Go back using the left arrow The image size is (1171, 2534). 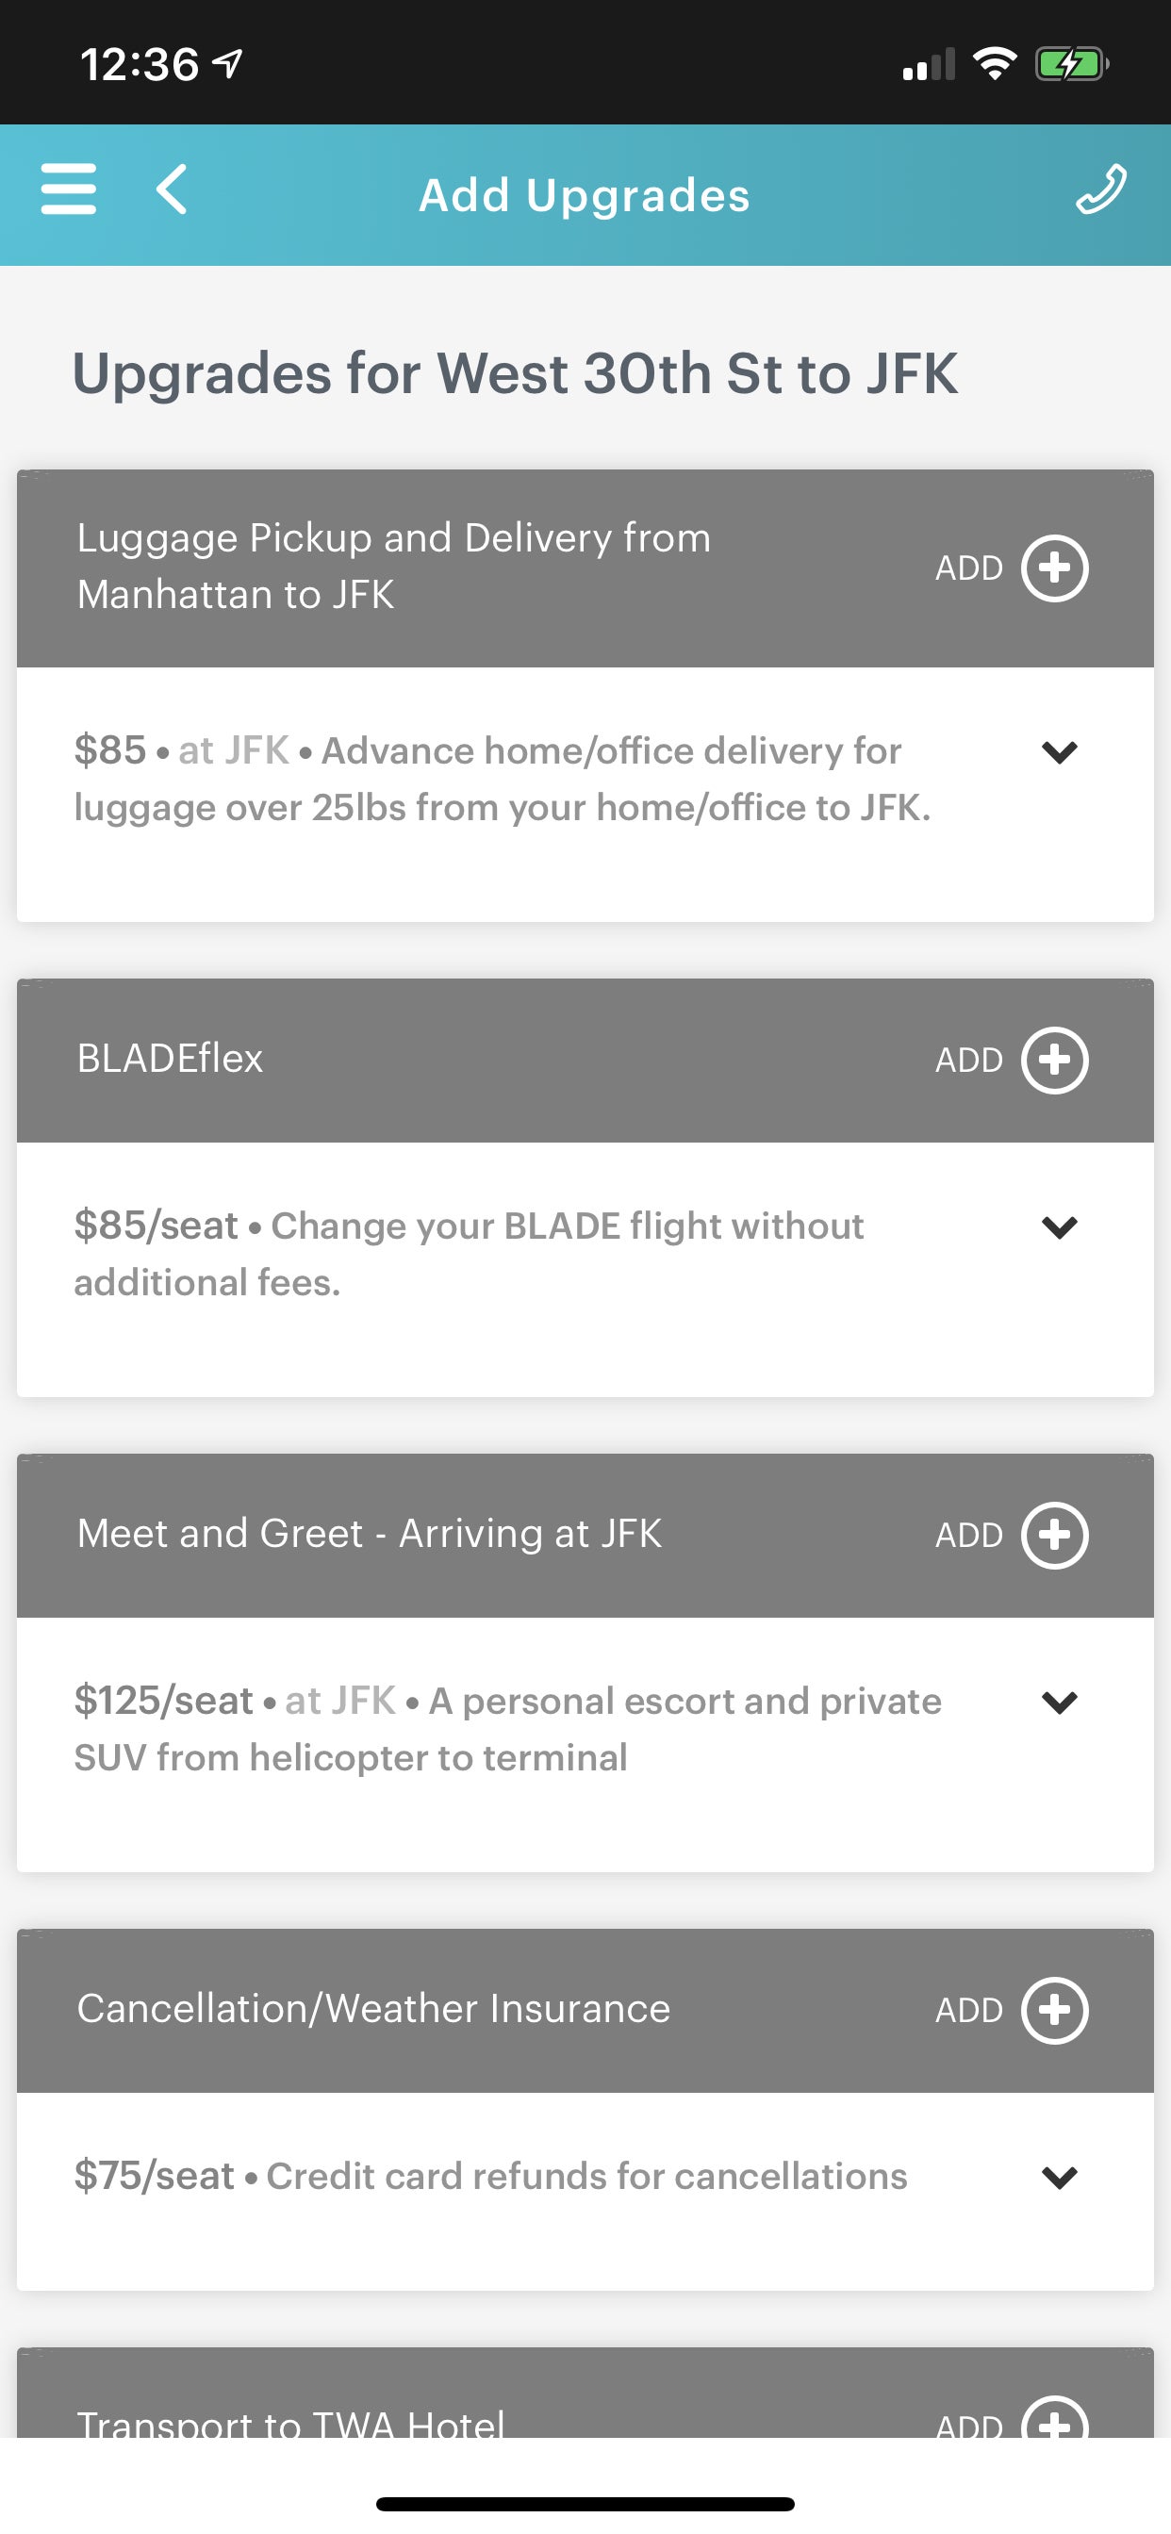(172, 189)
